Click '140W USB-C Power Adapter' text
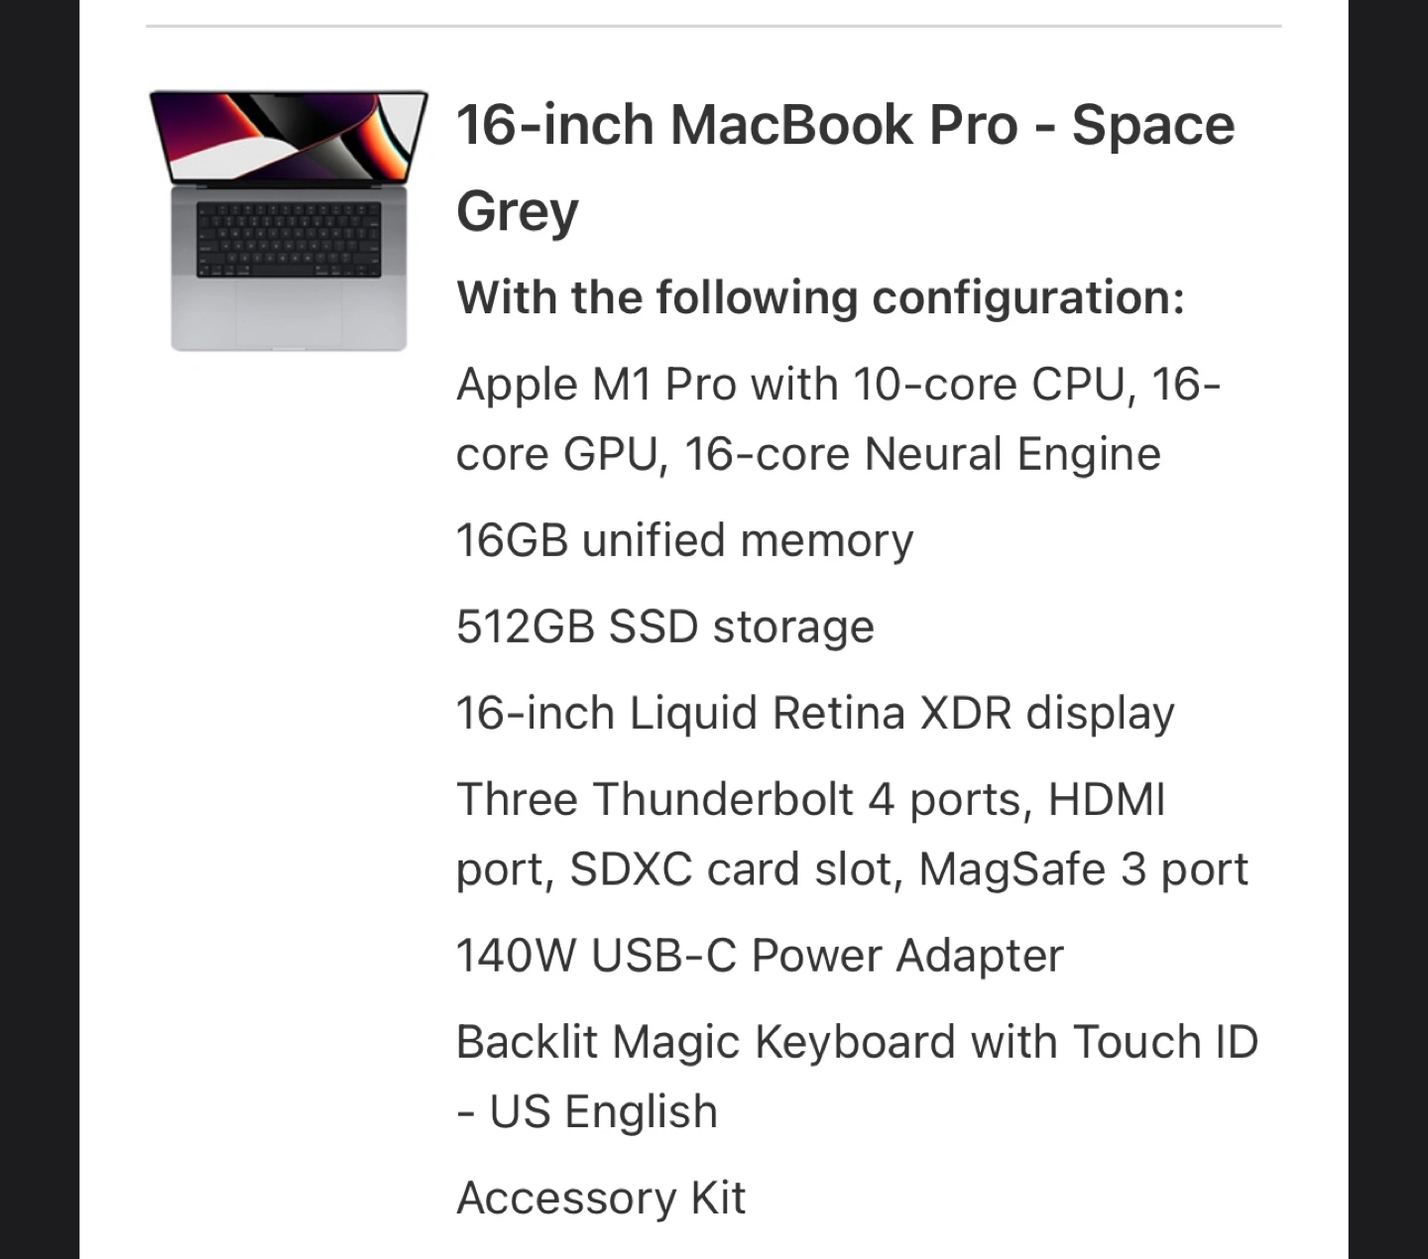Image resolution: width=1428 pixels, height=1259 pixels. tap(759, 956)
